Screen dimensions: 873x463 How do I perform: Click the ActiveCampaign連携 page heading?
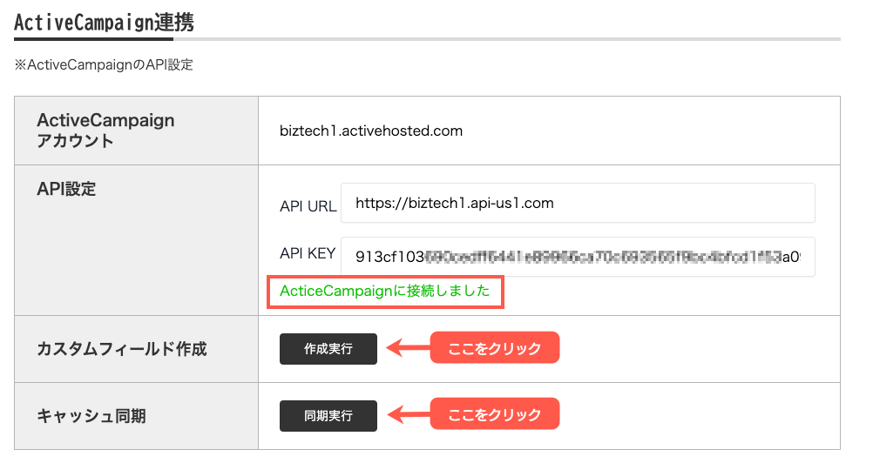click(104, 23)
